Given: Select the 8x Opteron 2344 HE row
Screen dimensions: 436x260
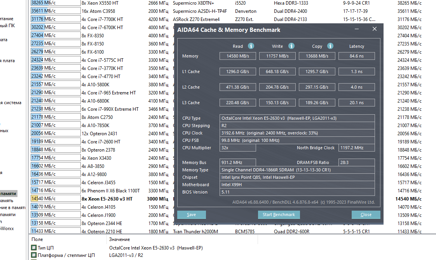Looking at the screenshot, I should (101, 223).
